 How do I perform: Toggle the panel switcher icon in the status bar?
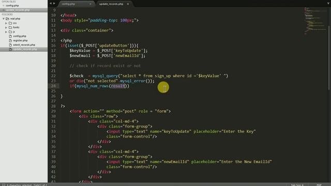(x=4, y=185)
